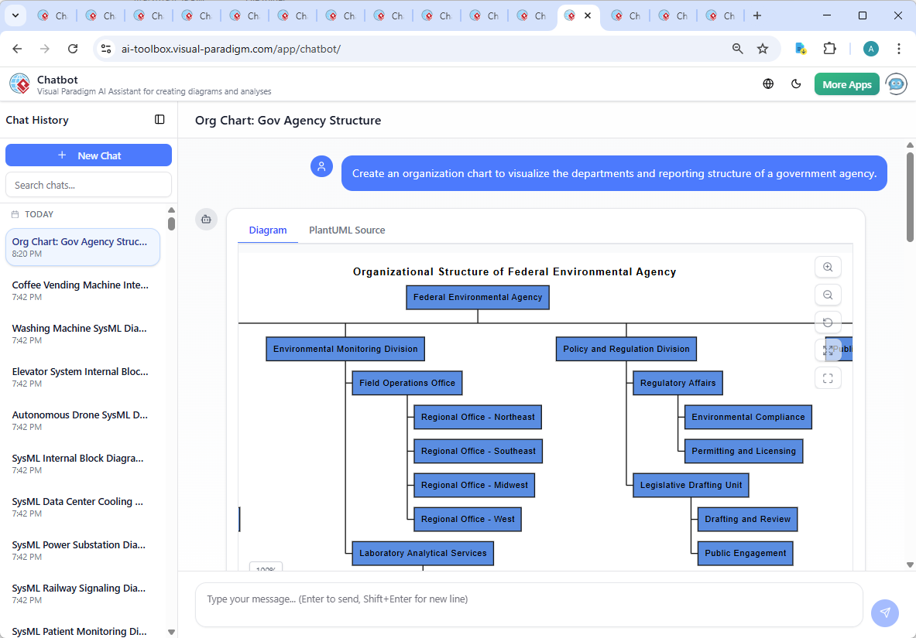Start a New Chat
The height and width of the screenshot is (638, 916).
tap(88, 155)
